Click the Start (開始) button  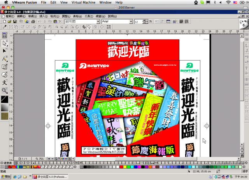5,176
